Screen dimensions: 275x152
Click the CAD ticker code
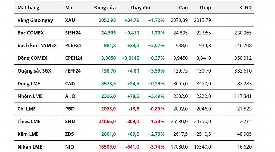pyautogui.click(x=70, y=84)
